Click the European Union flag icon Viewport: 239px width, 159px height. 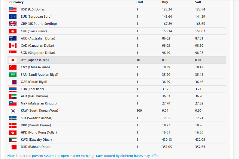click(x=13, y=16)
